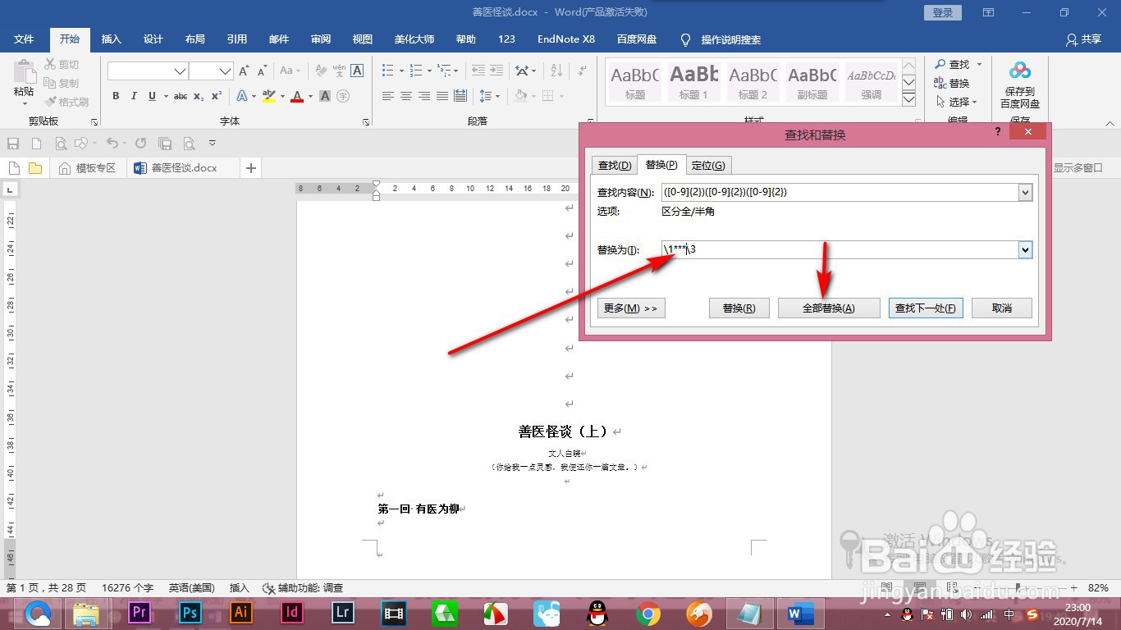The height and width of the screenshot is (630, 1121).
Task: Open the 插入 ribbon tab
Action: (112, 39)
